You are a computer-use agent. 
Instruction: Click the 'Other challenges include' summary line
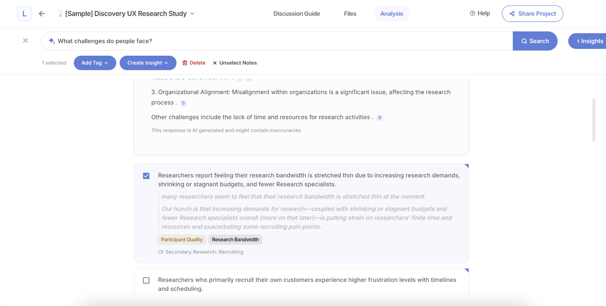tap(262, 117)
